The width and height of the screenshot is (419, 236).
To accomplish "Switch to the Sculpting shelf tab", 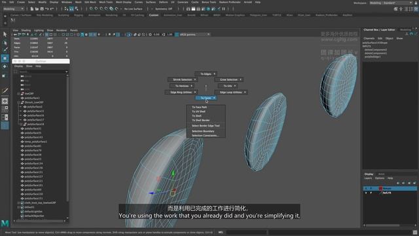I will click(64, 15).
